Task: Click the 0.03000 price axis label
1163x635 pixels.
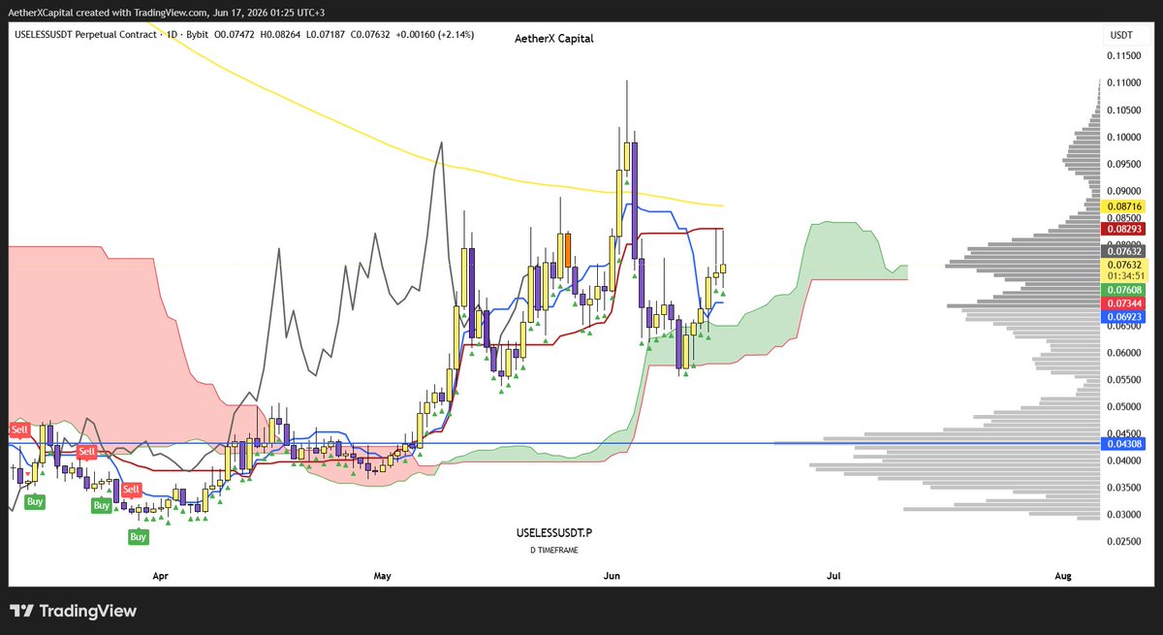Action: point(1125,515)
